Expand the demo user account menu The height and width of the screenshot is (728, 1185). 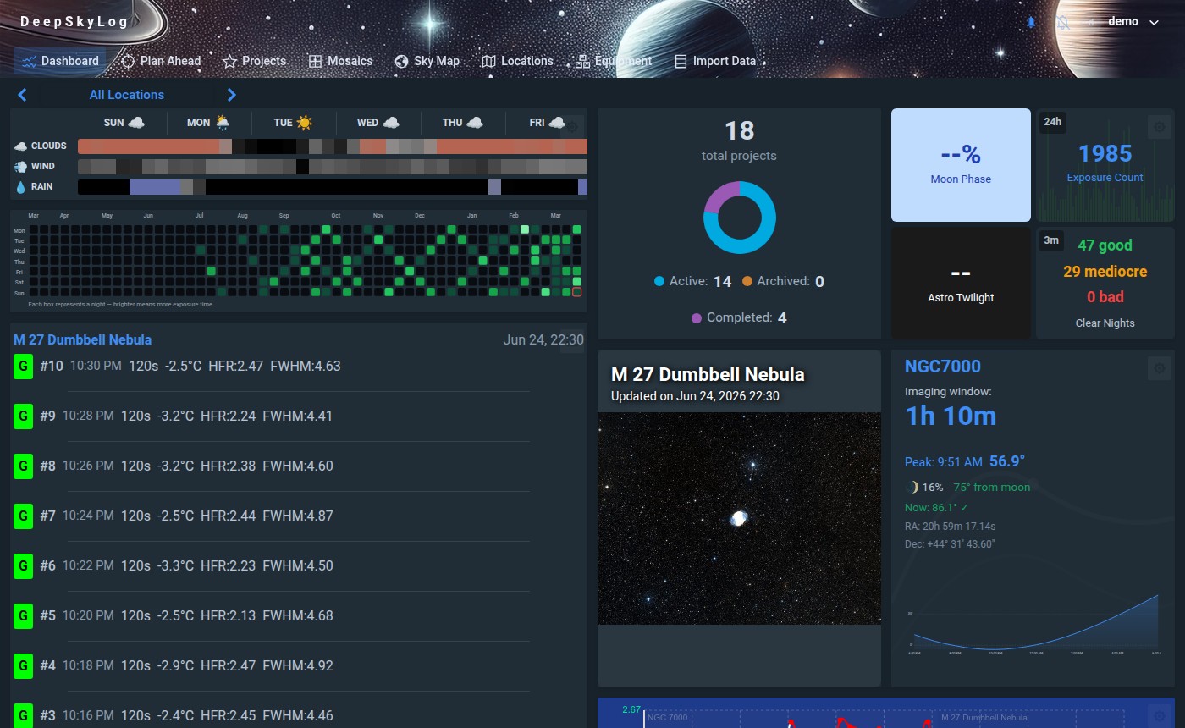coord(1134,21)
